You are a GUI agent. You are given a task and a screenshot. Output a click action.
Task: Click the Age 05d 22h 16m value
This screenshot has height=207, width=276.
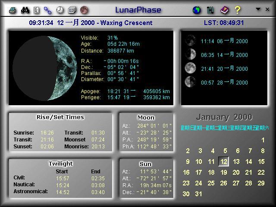tap(123, 44)
